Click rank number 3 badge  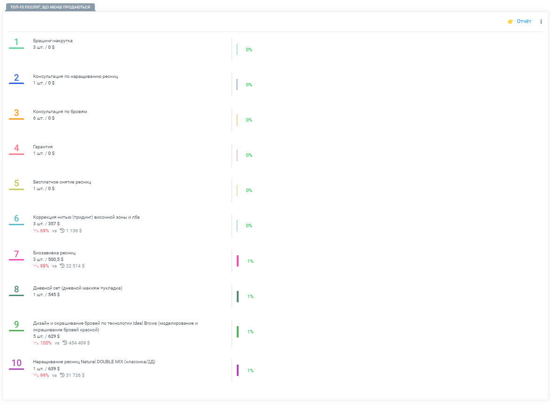pyautogui.click(x=16, y=113)
